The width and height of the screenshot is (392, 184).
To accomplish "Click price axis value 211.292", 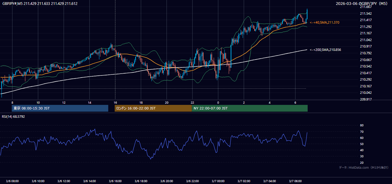I will (366, 27).
